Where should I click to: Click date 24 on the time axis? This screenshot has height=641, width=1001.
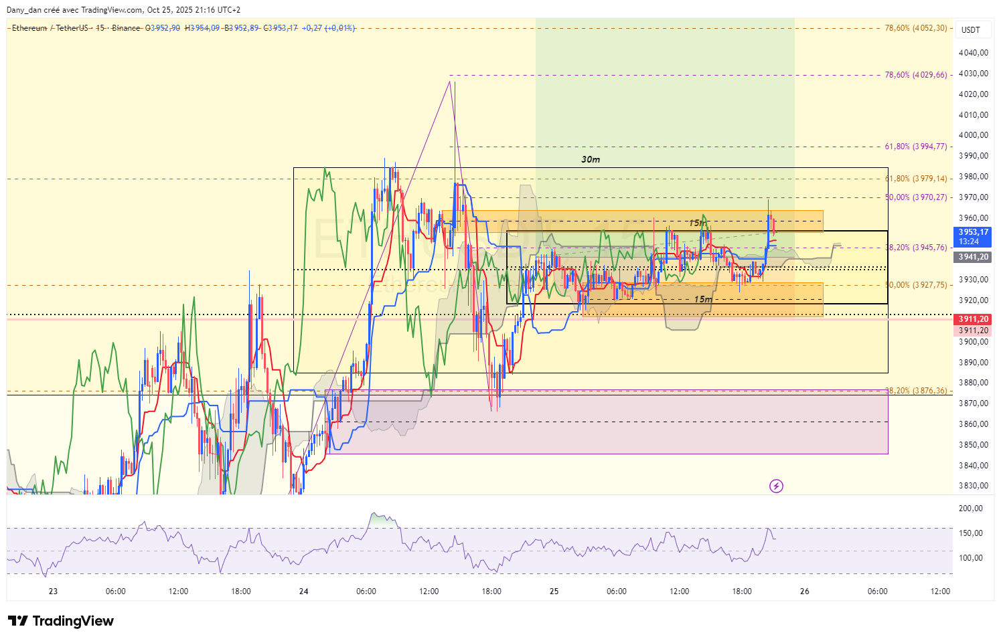pos(304,591)
